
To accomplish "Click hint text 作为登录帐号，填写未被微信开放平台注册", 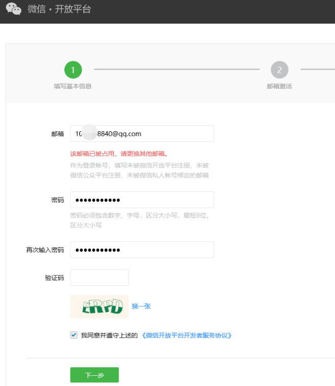I will (x=139, y=171).
